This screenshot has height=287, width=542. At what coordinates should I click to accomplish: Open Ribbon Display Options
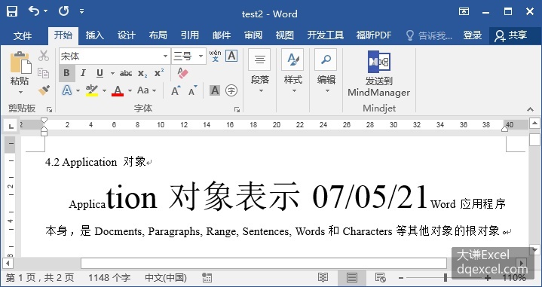(x=464, y=11)
